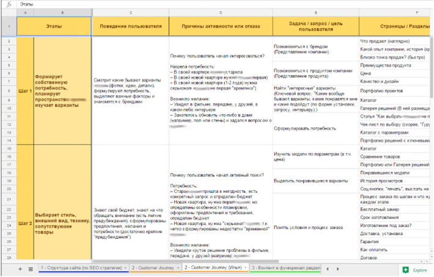Click the horizontal scrollbar thumb
Screen dimensions: 434x277
tap(185, 261)
